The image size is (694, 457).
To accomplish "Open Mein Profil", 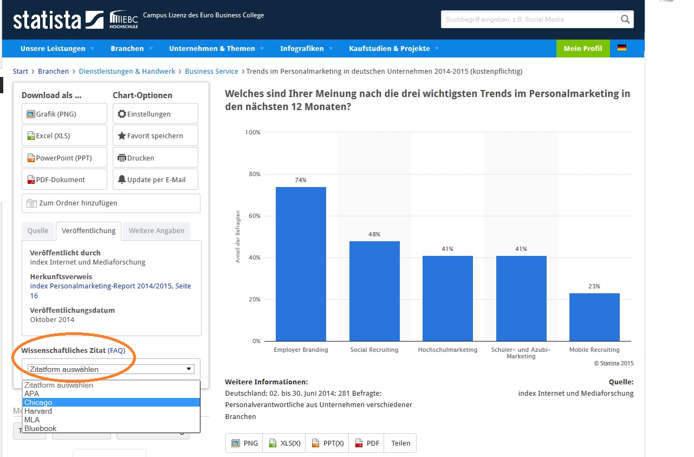I will click(x=582, y=48).
